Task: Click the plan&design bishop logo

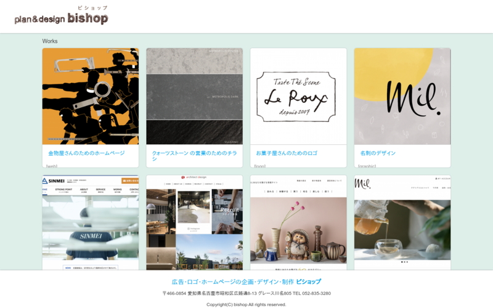Action: [61, 16]
